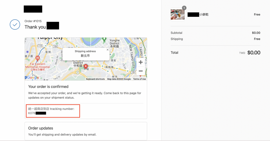Click the order confirmed checkmark circle
This screenshot has width=270, height=141.
coord(15,25)
